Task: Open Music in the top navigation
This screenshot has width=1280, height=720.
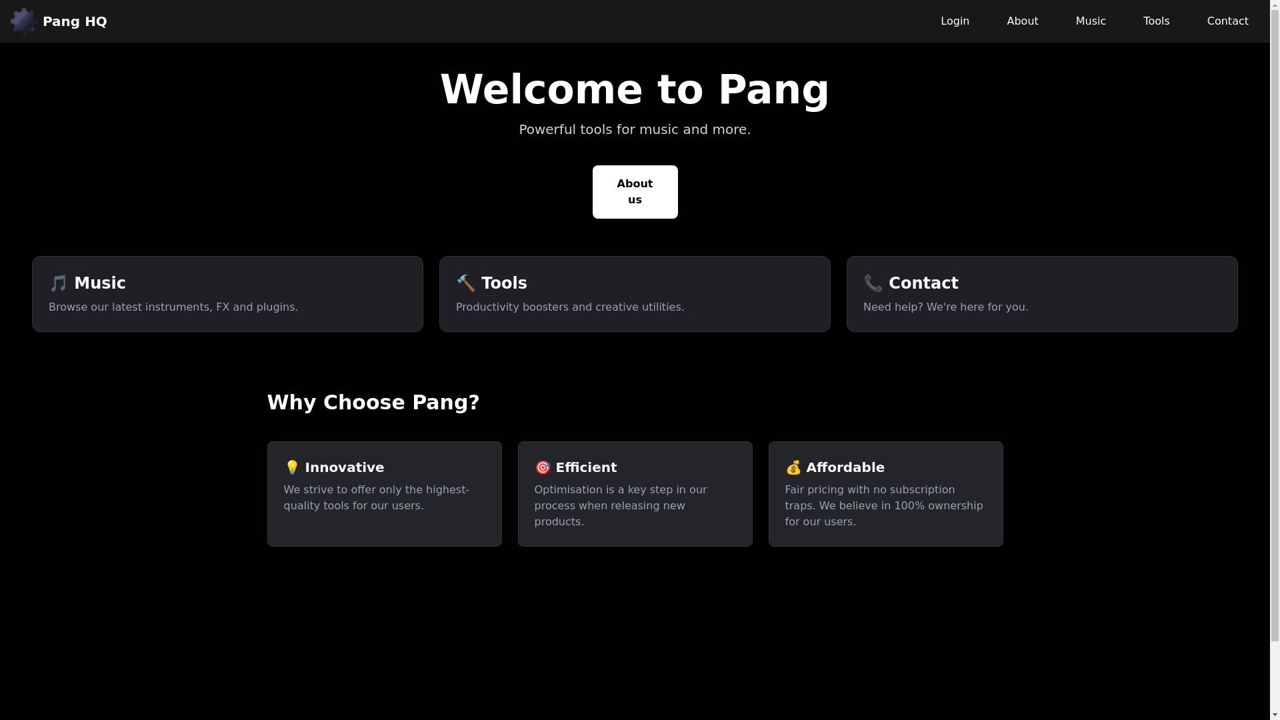Action: click(x=1090, y=21)
